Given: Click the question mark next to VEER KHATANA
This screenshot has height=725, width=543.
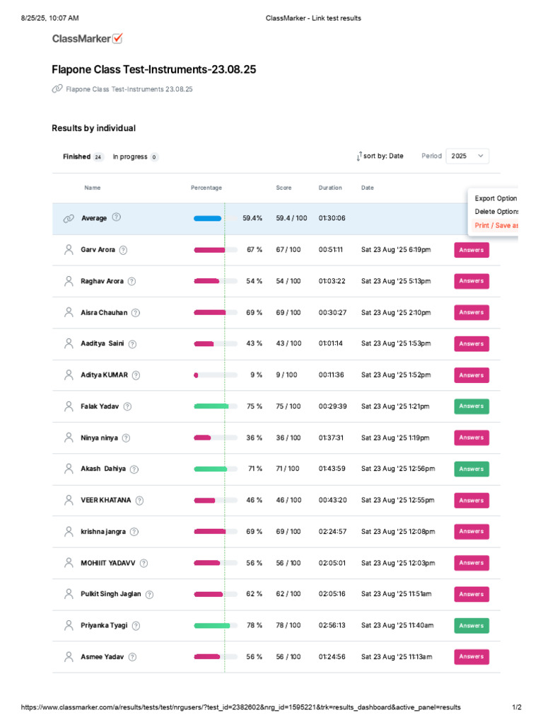Looking at the screenshot, I should tap(139, 501).
